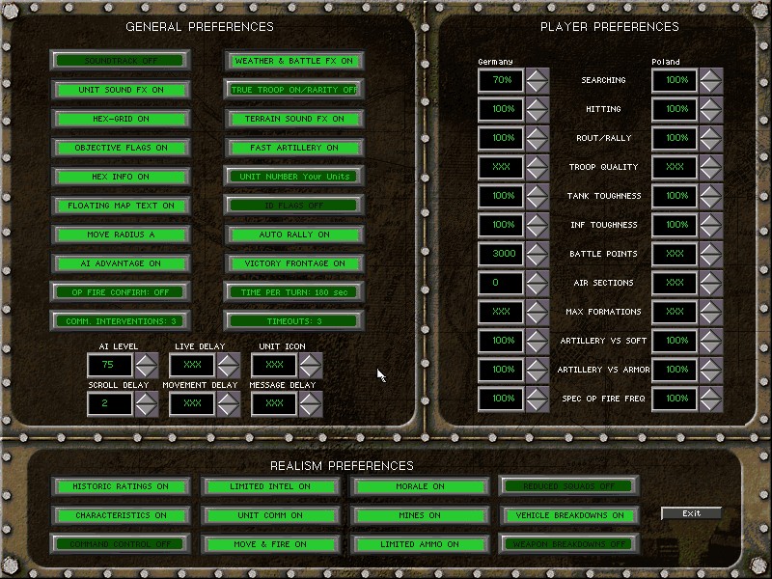This screenshot has width=772, height=579.
Task: Click Germany Battle Points value 3000
Action: [x=501, y=254]
